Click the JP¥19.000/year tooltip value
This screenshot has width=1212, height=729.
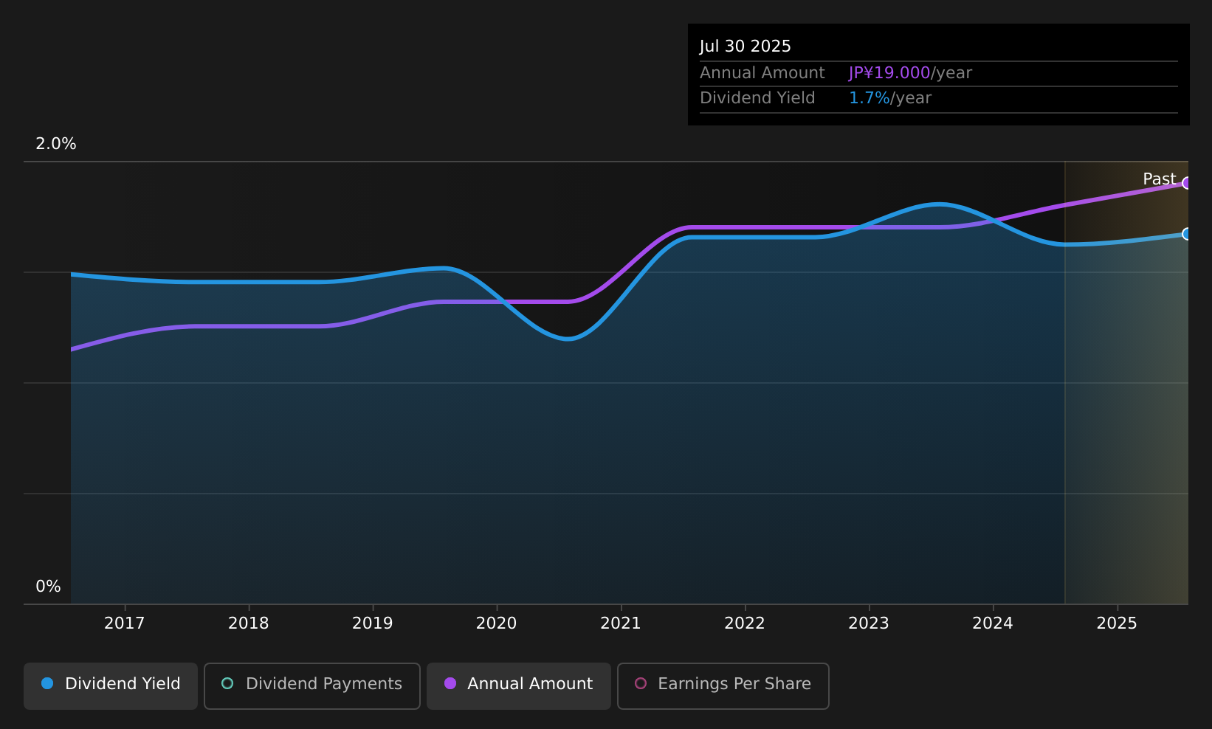click(x=910, y=73)
